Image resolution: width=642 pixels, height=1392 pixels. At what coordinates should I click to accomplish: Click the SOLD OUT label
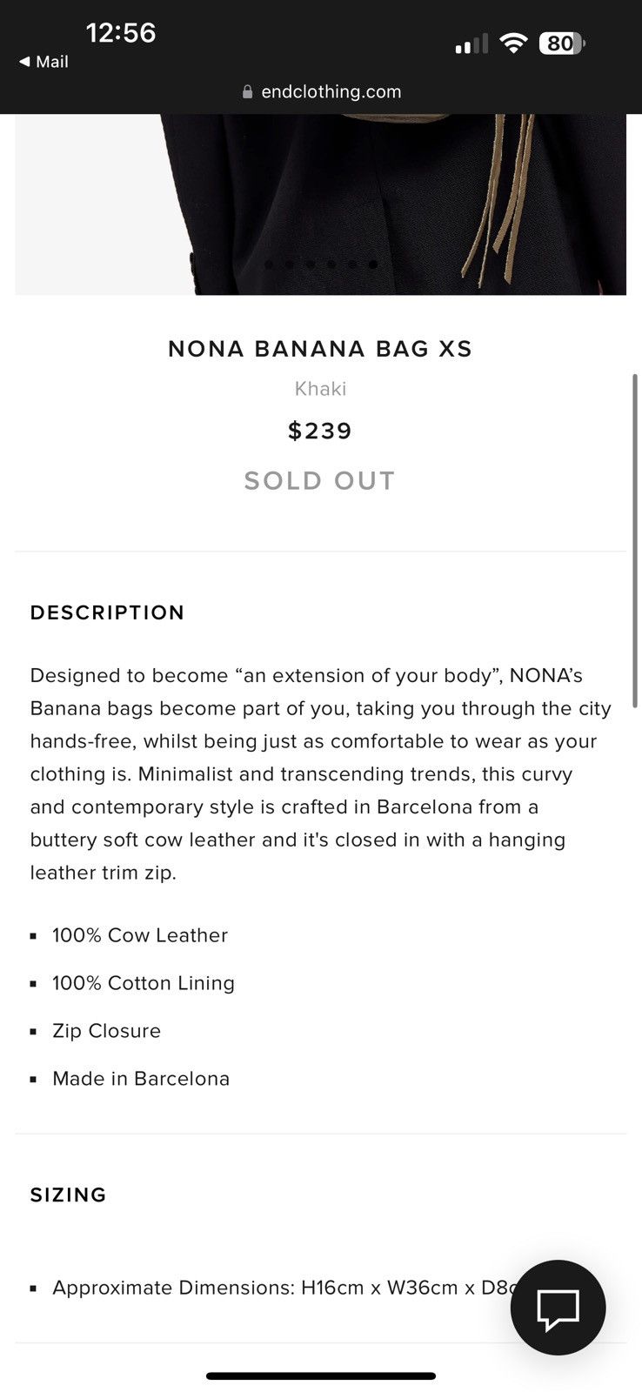click(320, 480)
